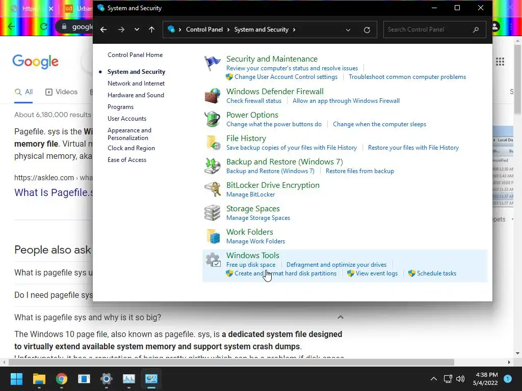Open Troubleshoot common computer problems link

407,77
